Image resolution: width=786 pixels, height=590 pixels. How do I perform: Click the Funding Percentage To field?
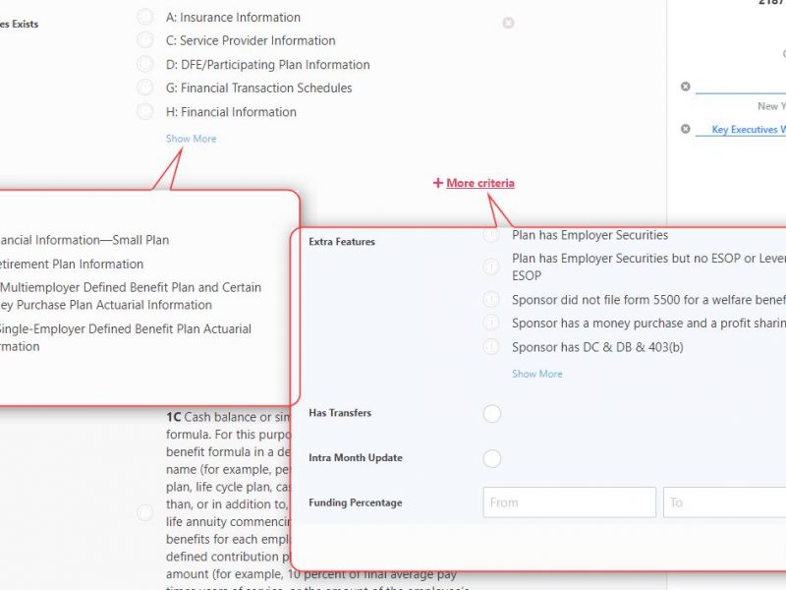[x=724, y=502]
